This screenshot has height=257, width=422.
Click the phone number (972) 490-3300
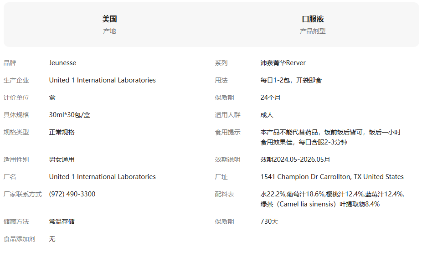point(72,194)
